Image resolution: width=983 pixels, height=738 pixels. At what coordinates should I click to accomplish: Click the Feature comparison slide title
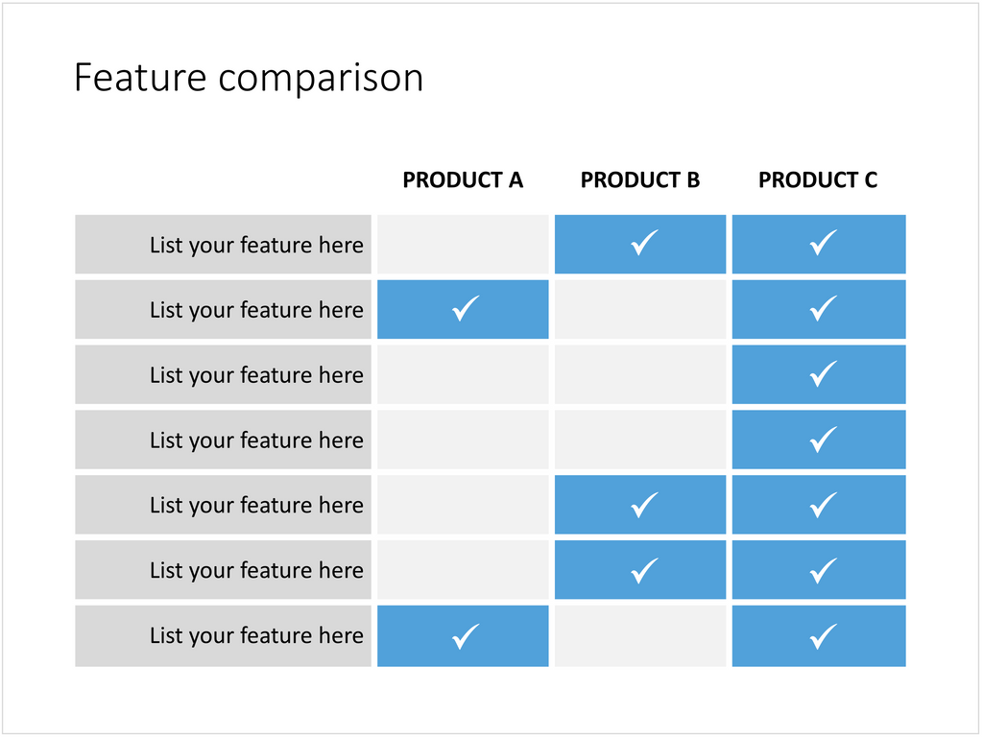pos(249,78)
